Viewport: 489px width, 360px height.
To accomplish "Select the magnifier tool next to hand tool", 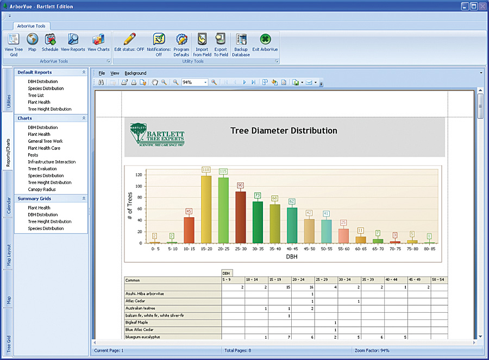I will click(164, 83).
